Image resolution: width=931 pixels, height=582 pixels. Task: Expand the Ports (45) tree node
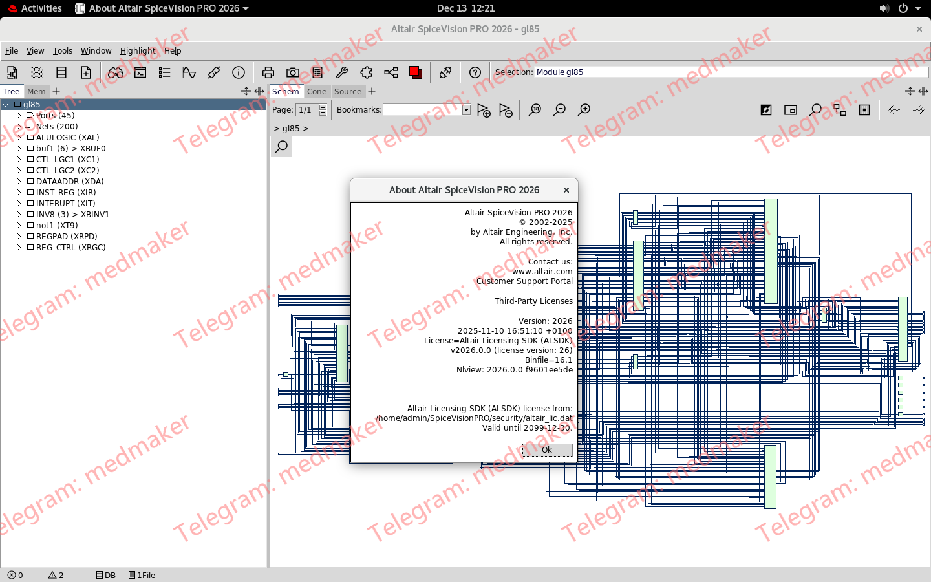coord(17,115)
